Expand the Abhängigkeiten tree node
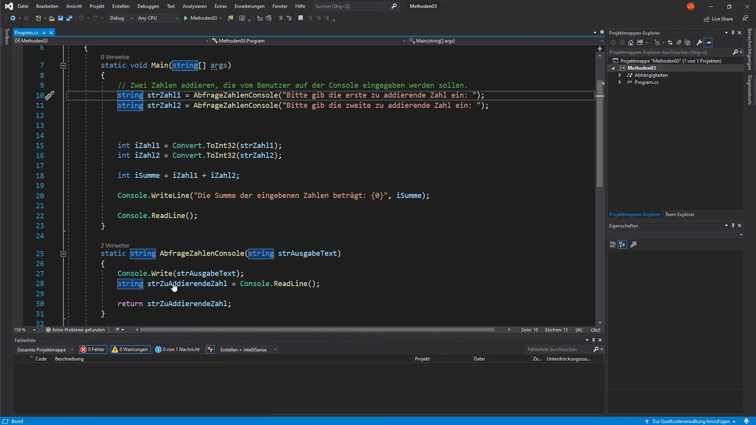The height and width of the screenshot is (425, 756). pos(620,75)
